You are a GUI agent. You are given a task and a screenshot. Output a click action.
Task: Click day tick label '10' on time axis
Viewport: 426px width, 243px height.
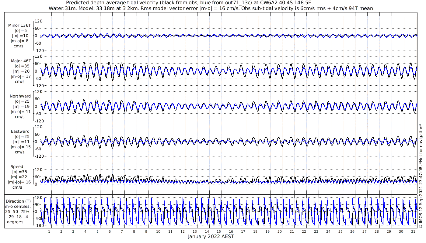pos(158,231)
